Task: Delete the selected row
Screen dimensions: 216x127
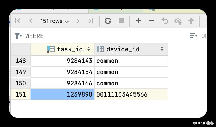Action: (151, 21)
